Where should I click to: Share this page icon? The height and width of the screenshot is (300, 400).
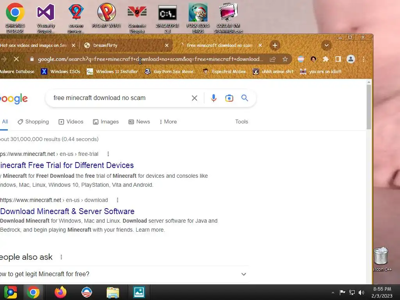coord(273,59)
